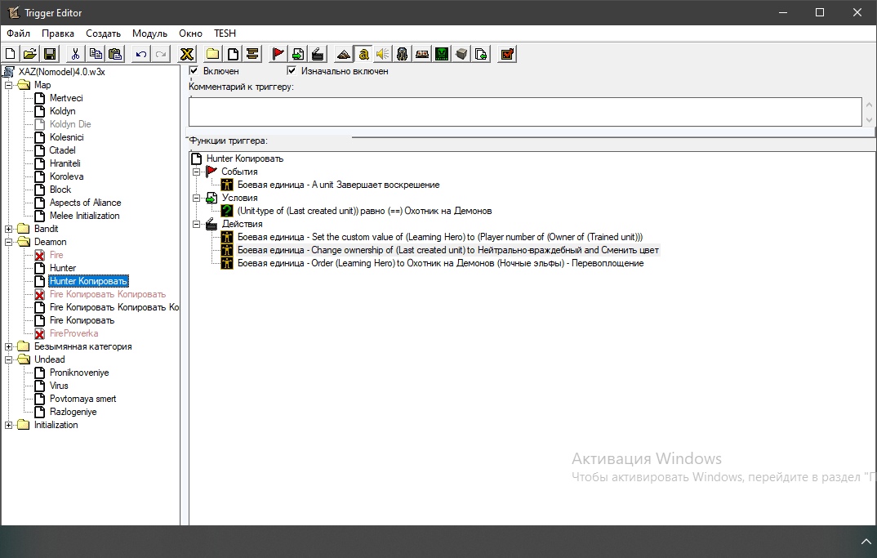Open the Окно menu
The height and width of the screenshot is (558, 877).
190,33
